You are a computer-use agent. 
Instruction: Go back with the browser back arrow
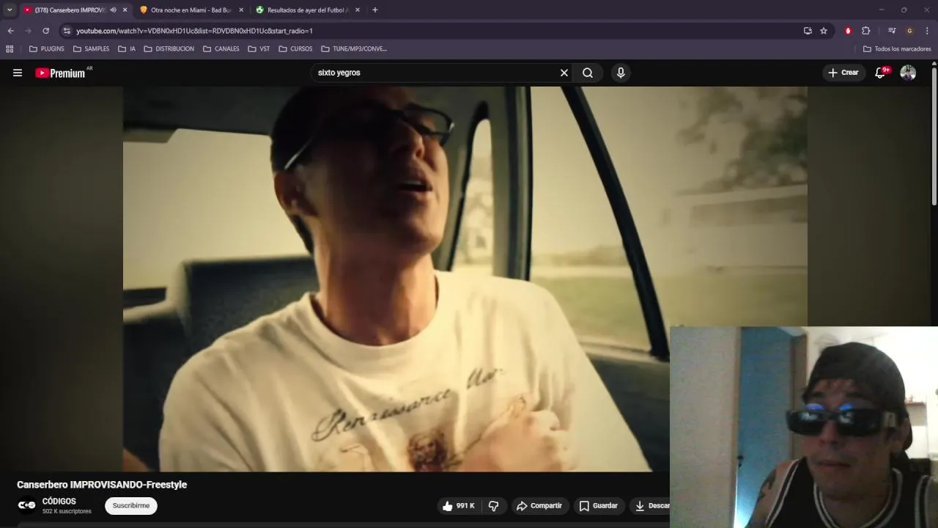10,31
